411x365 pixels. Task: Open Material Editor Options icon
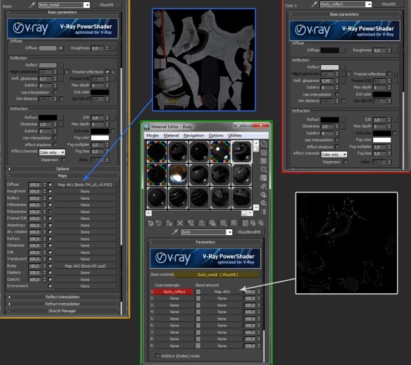tap(264, 195)
